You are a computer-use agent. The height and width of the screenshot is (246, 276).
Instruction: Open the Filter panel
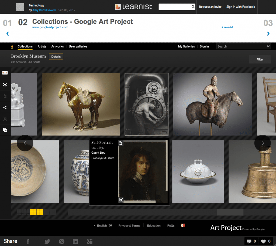click(x=260, y=59)
